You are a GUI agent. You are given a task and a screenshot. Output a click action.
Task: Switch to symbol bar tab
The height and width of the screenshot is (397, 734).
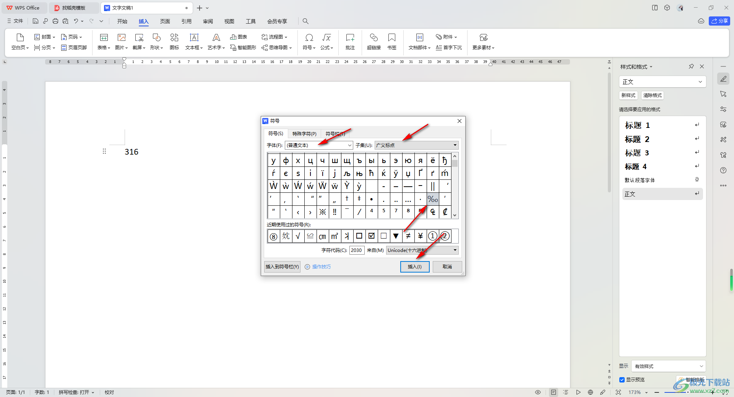(x=335, y=134)
